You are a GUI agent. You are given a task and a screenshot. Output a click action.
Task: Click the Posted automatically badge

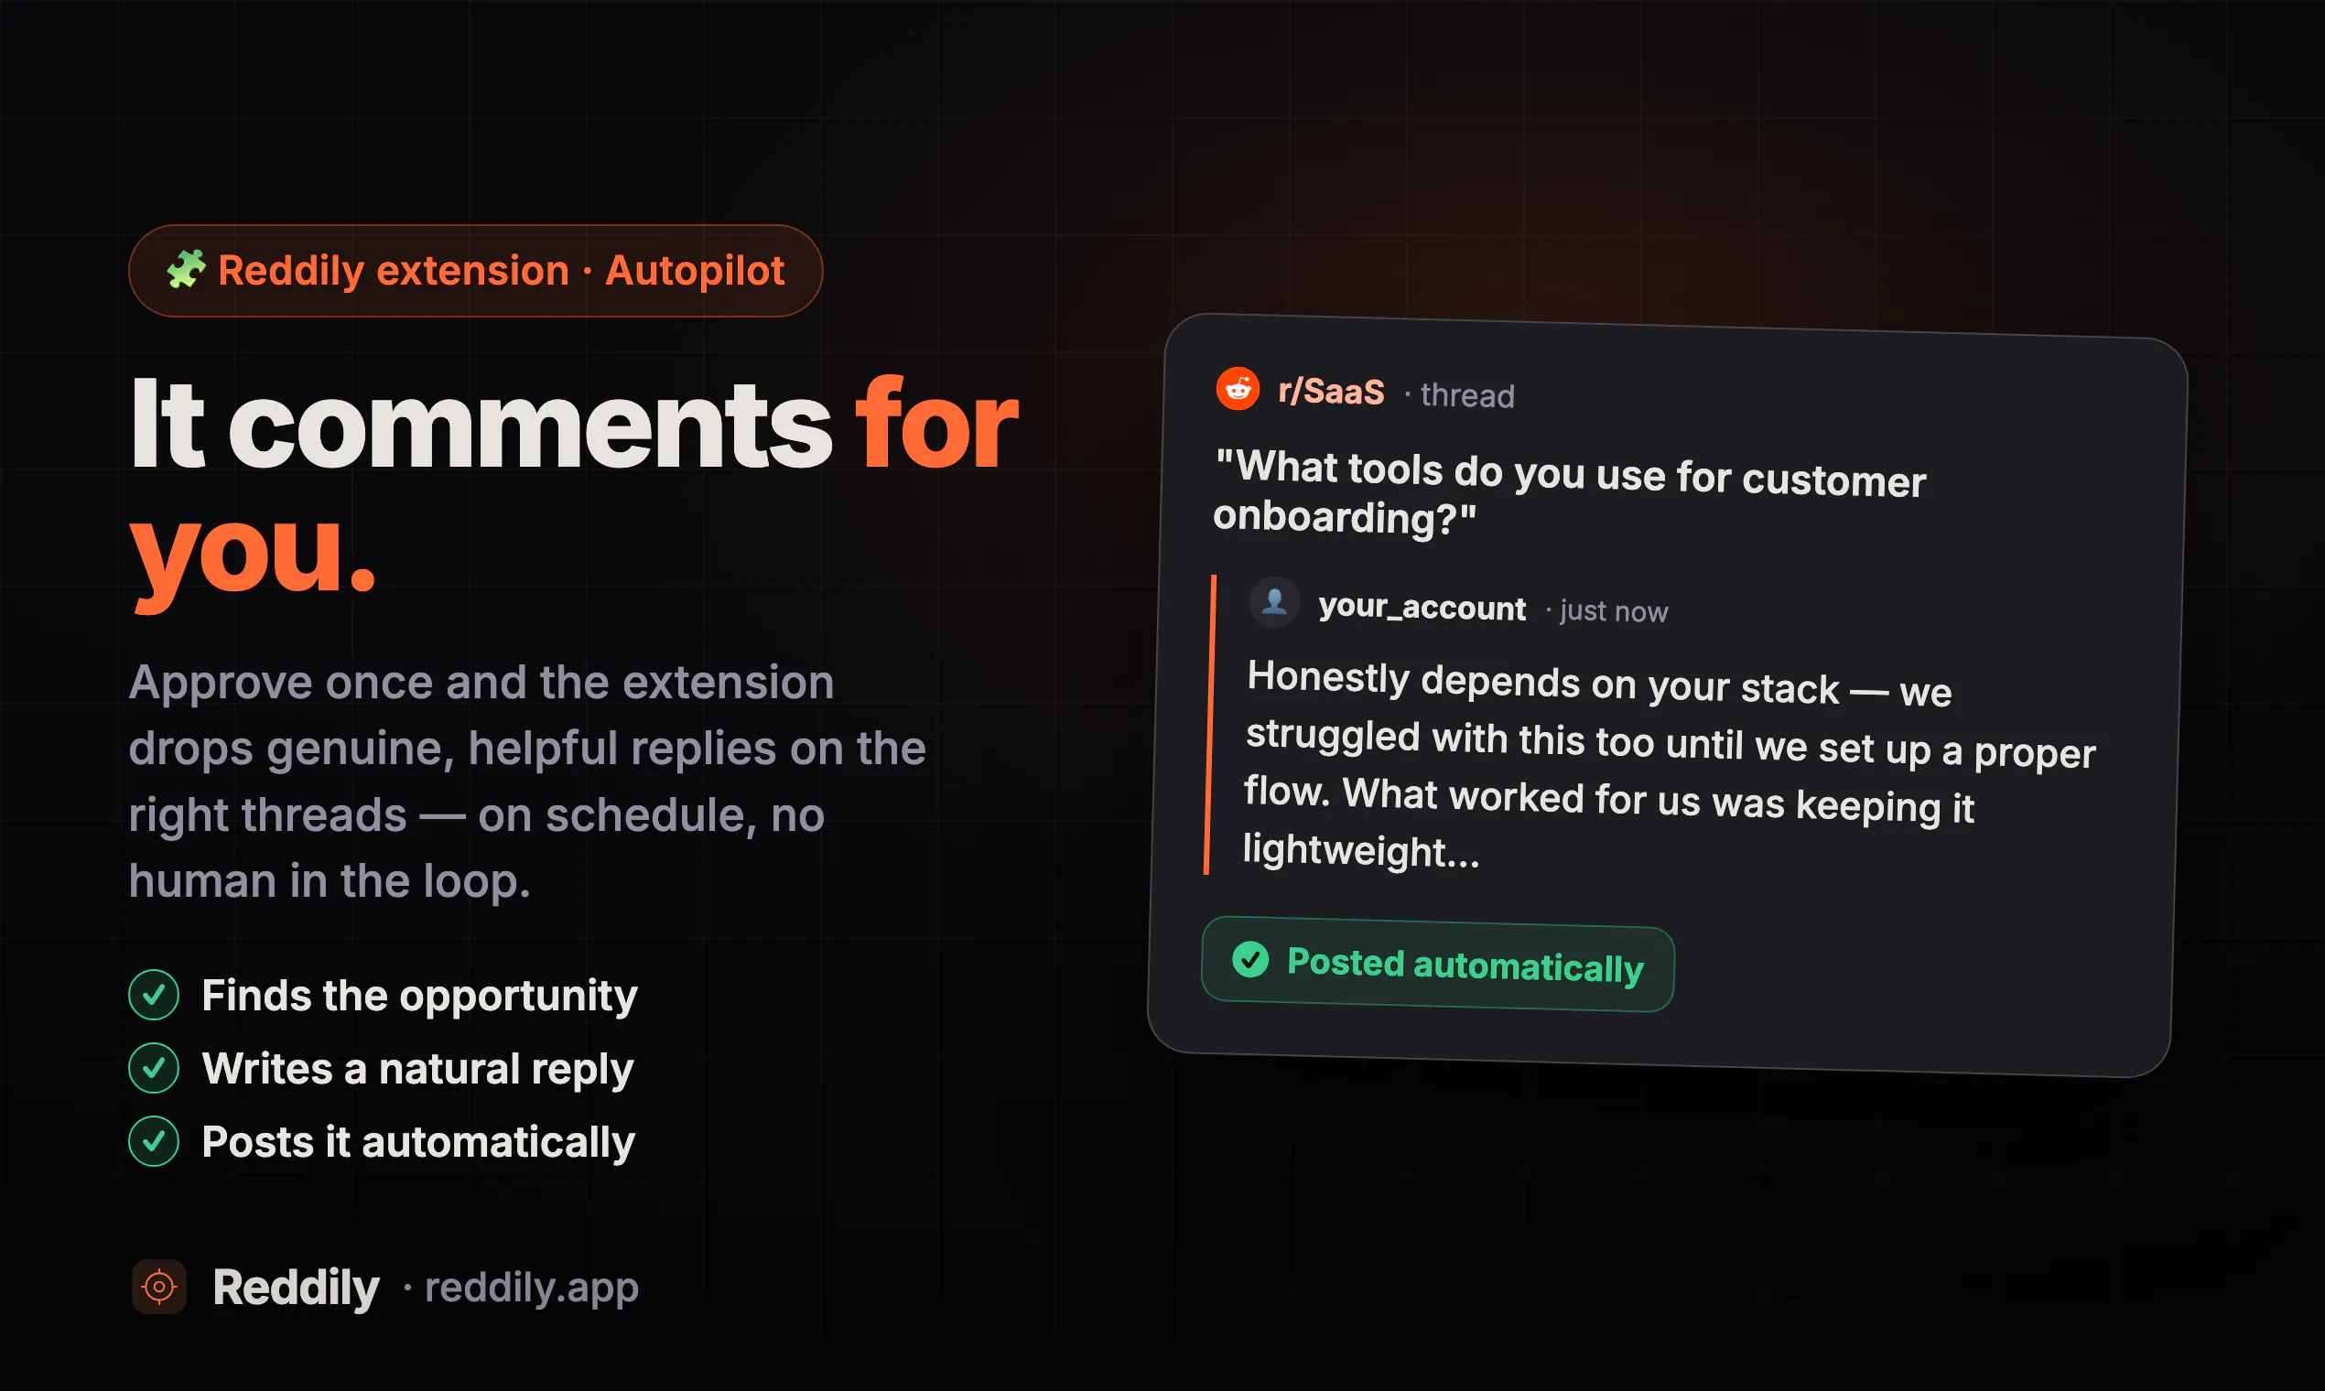click(1437, 965)
